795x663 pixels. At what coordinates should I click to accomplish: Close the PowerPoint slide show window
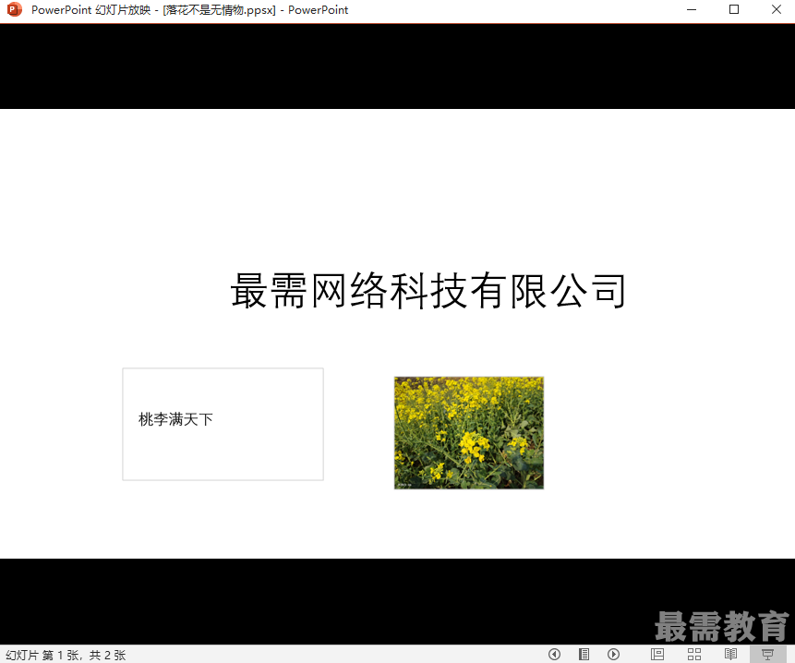777,9
